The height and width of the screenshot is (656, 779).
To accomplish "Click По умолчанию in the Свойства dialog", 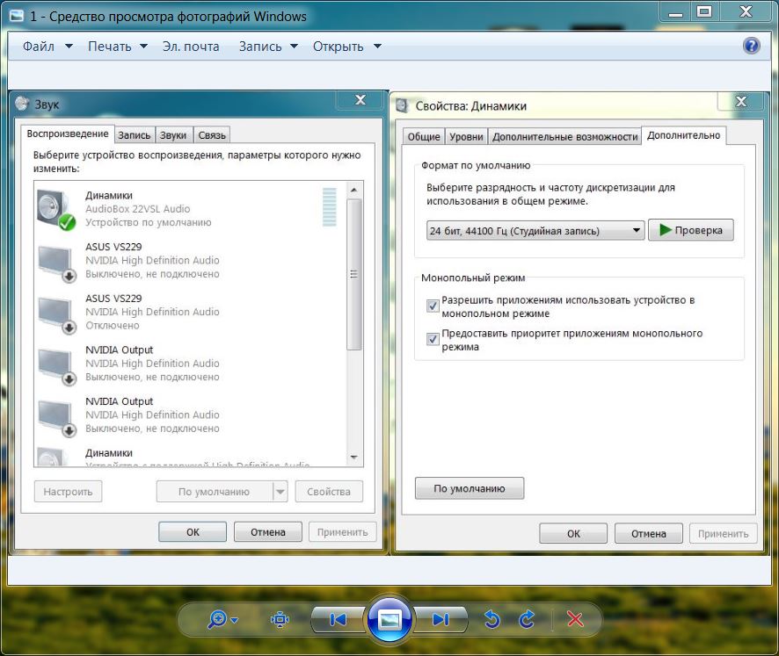I will pyautogui.click(x=469, y=488).
